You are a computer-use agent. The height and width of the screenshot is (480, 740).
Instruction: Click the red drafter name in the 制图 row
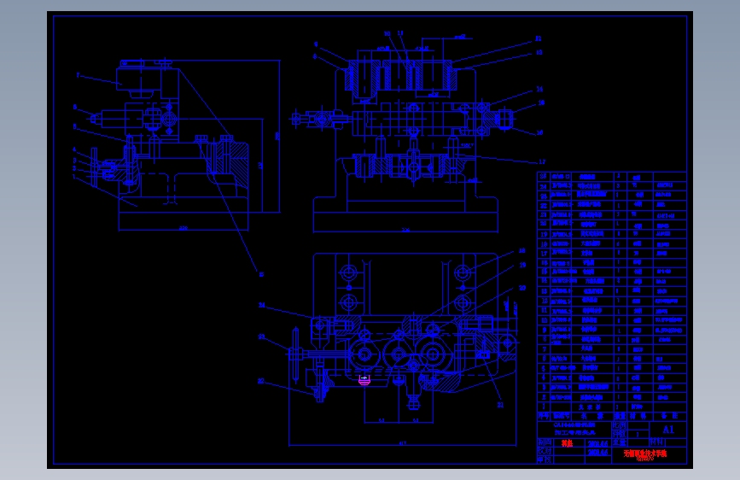click(x=567, y=443)
